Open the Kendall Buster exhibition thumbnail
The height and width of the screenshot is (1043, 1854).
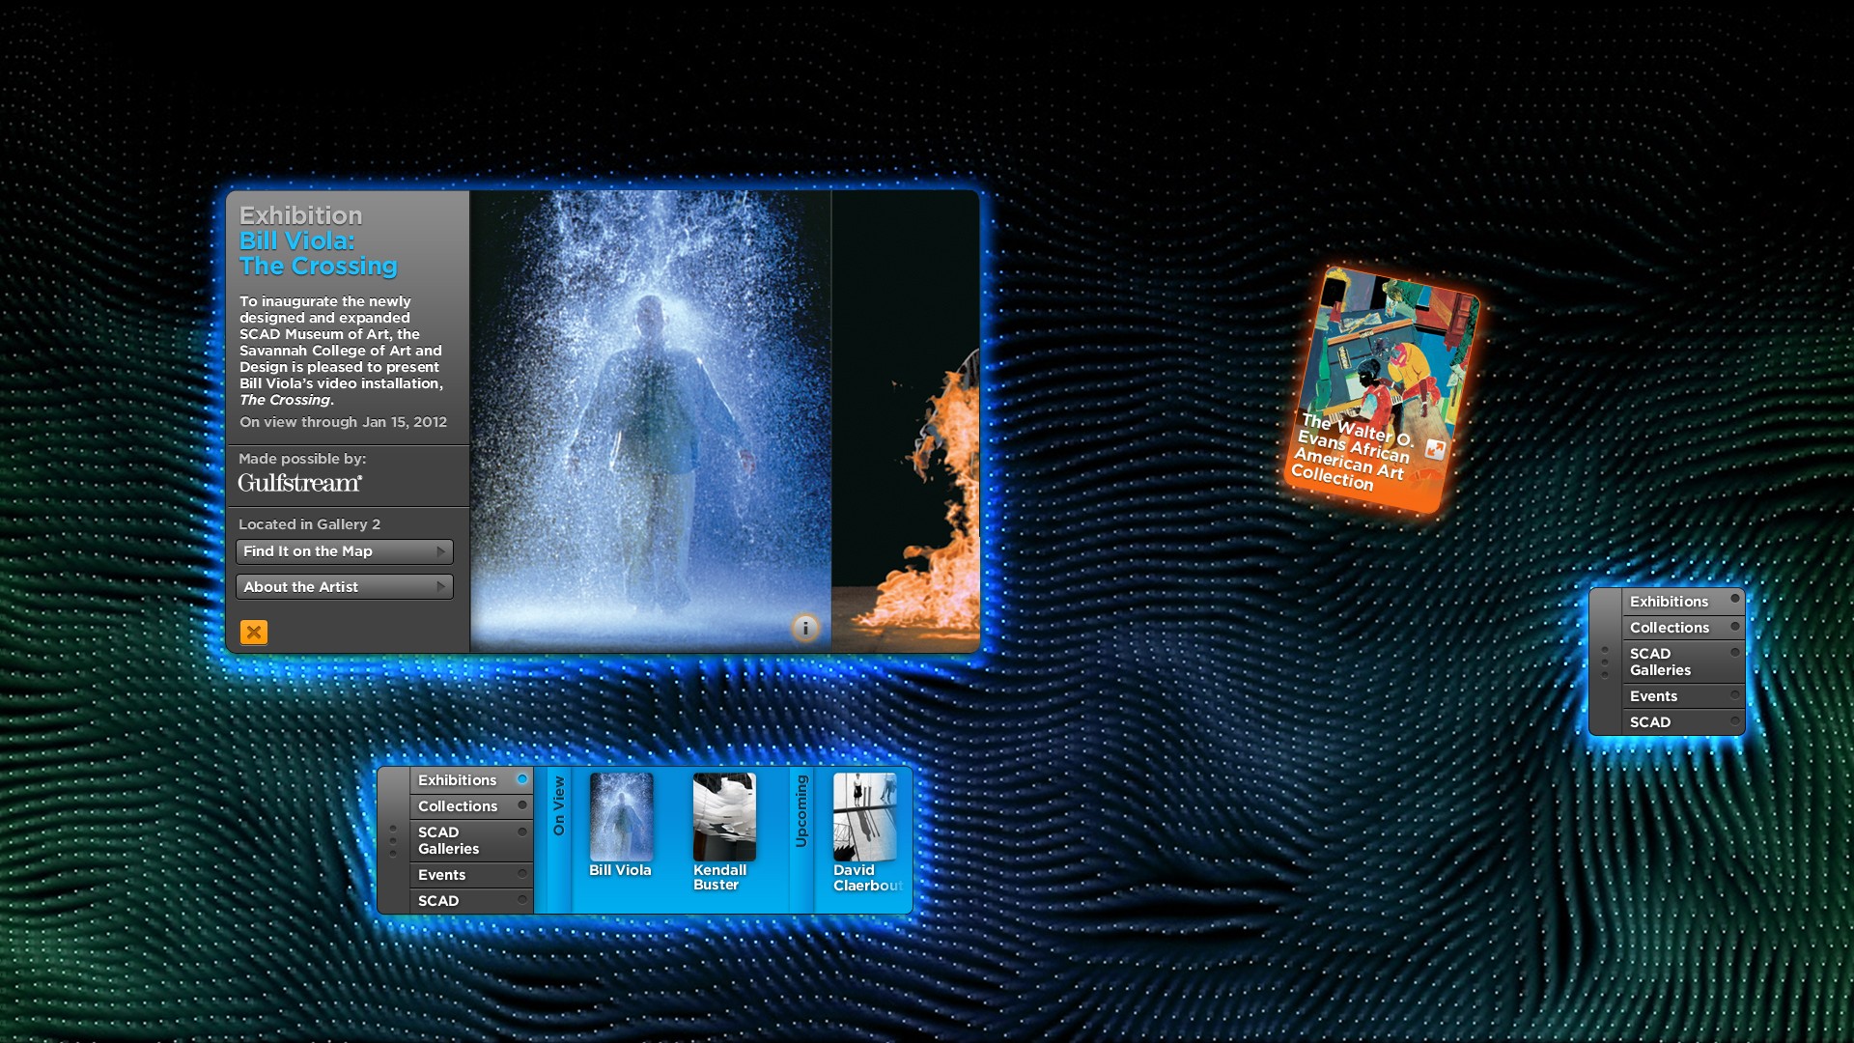click(724, 817)
